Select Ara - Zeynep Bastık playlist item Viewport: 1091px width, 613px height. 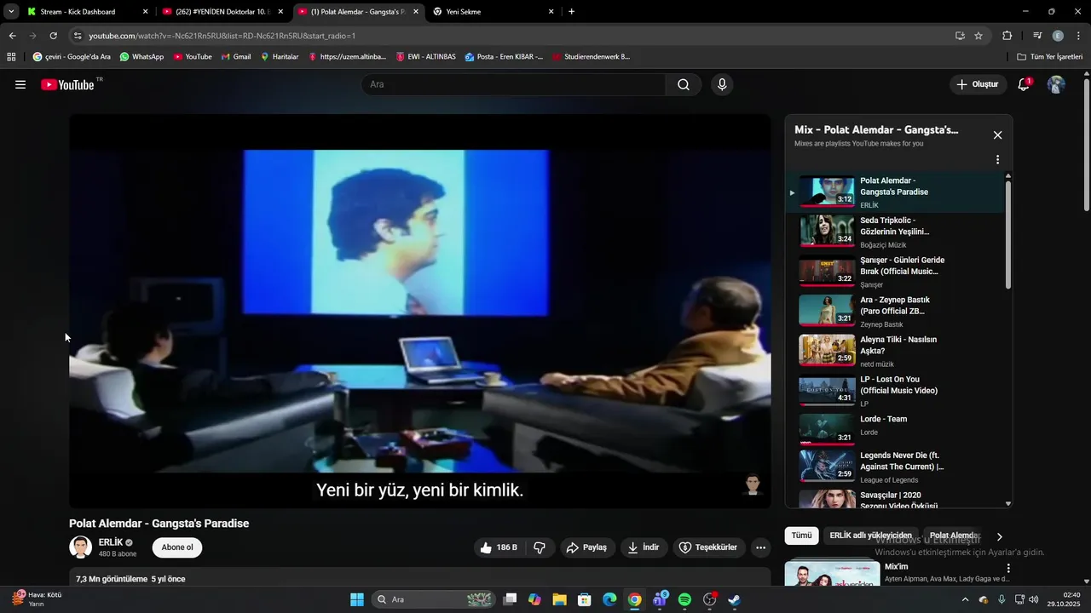click(895, 312)
